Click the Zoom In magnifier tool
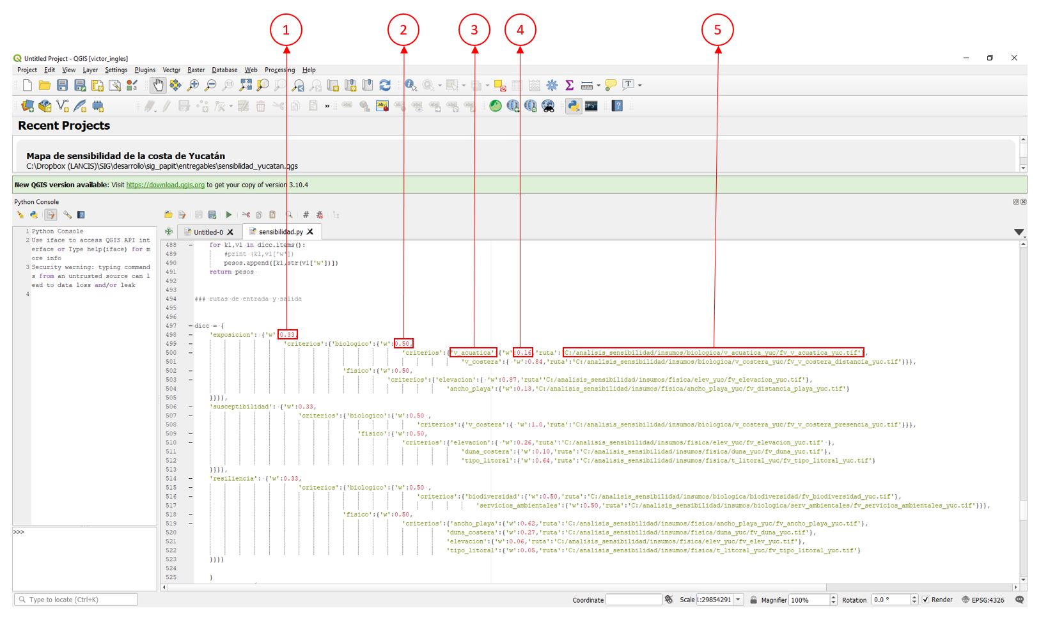This screenshot has width=1048, height=622. click(192, 85)
